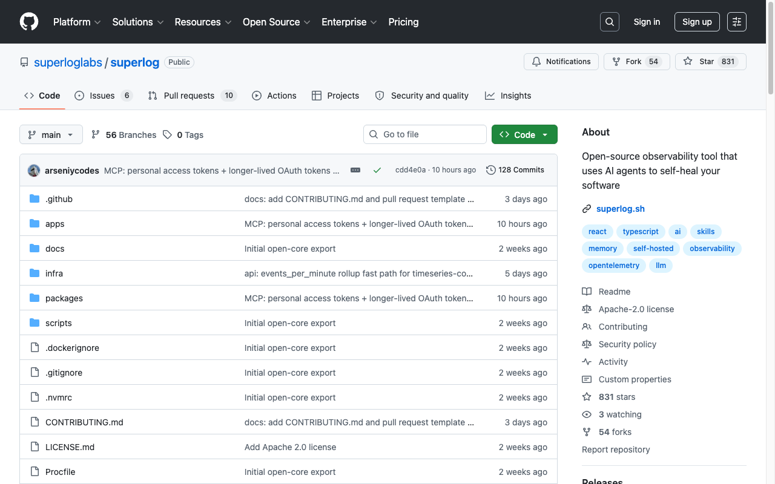Click the Go to file search field

coord(425,134)
